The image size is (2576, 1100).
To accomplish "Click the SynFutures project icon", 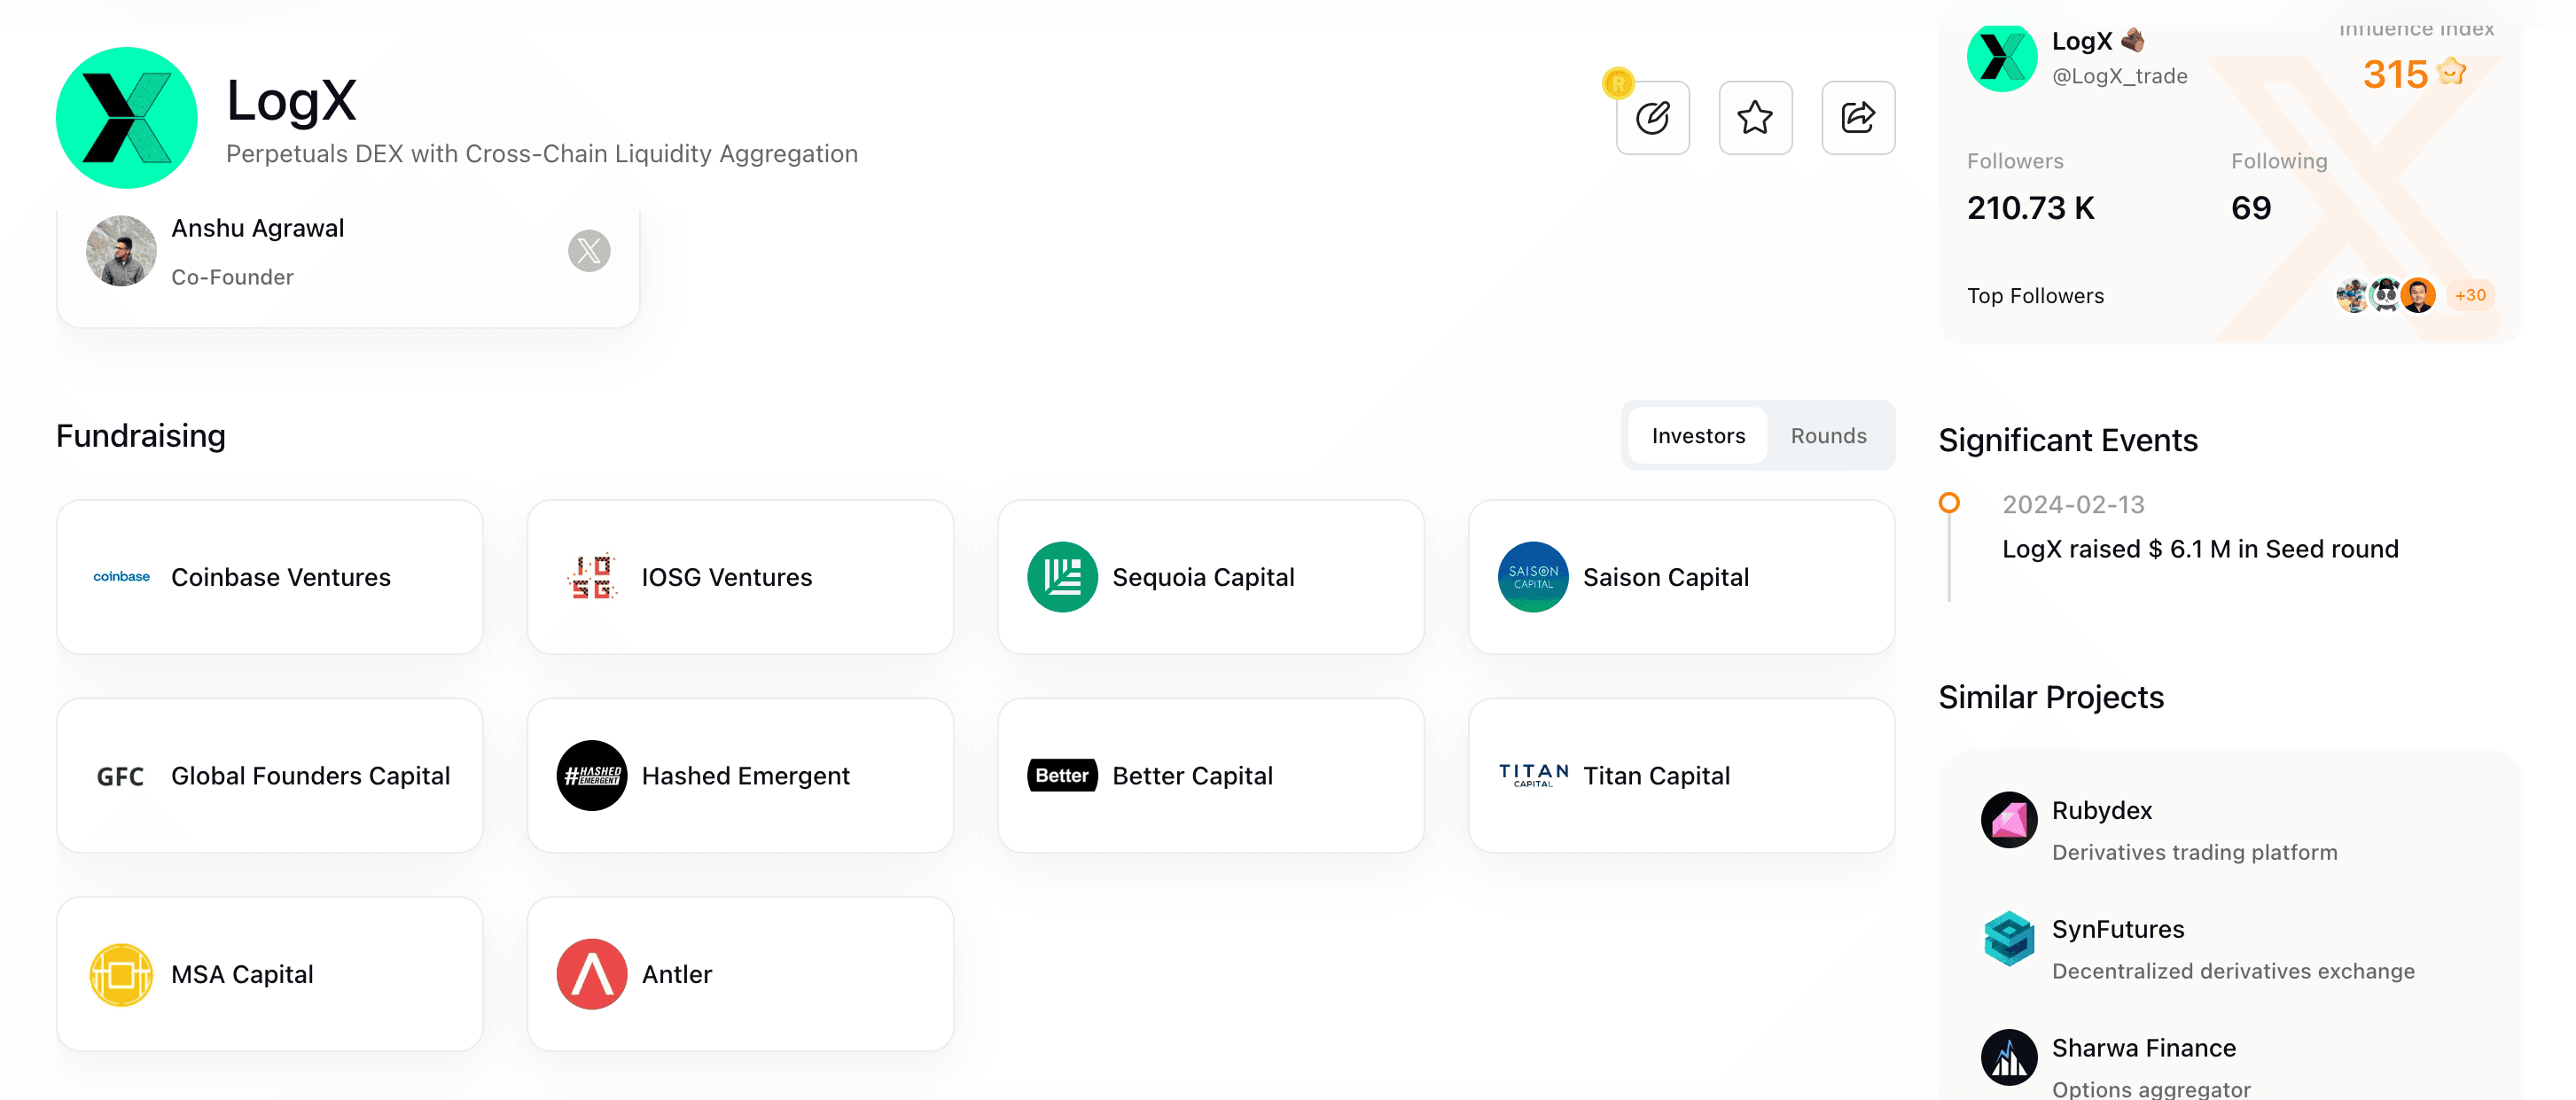I will point(2009,939).
